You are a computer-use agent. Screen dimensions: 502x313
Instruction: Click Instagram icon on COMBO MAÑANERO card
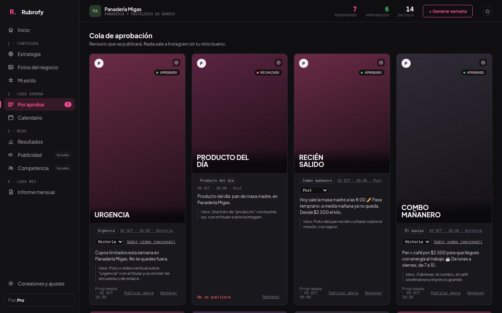coord(483,63)
